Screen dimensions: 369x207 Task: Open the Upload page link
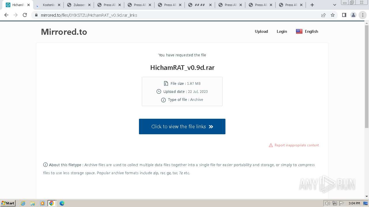point(261,31)
